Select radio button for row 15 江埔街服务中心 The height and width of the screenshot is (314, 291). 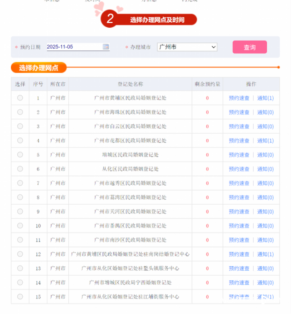20,297
